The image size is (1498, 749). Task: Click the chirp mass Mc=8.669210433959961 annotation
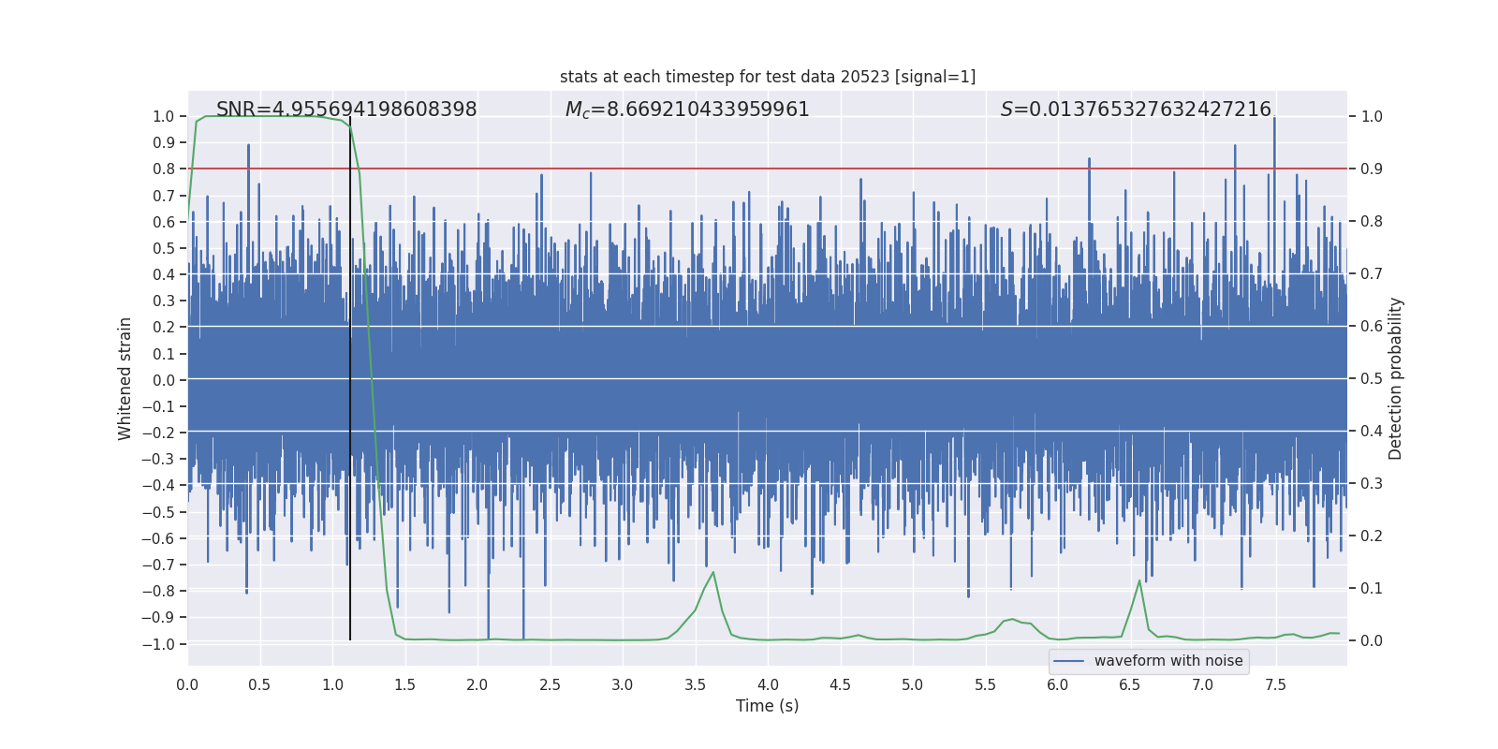pos(687,110)
